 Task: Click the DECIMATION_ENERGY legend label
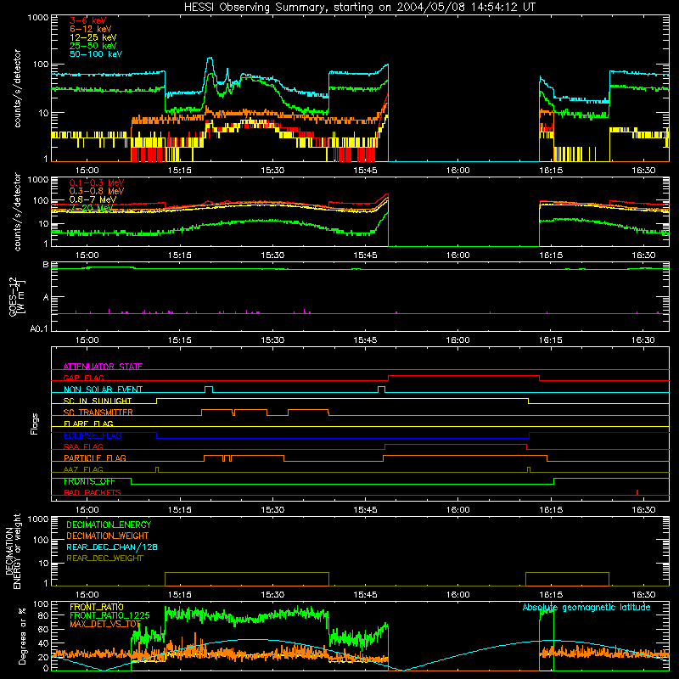pyautogui.click(x=109, y=525)
